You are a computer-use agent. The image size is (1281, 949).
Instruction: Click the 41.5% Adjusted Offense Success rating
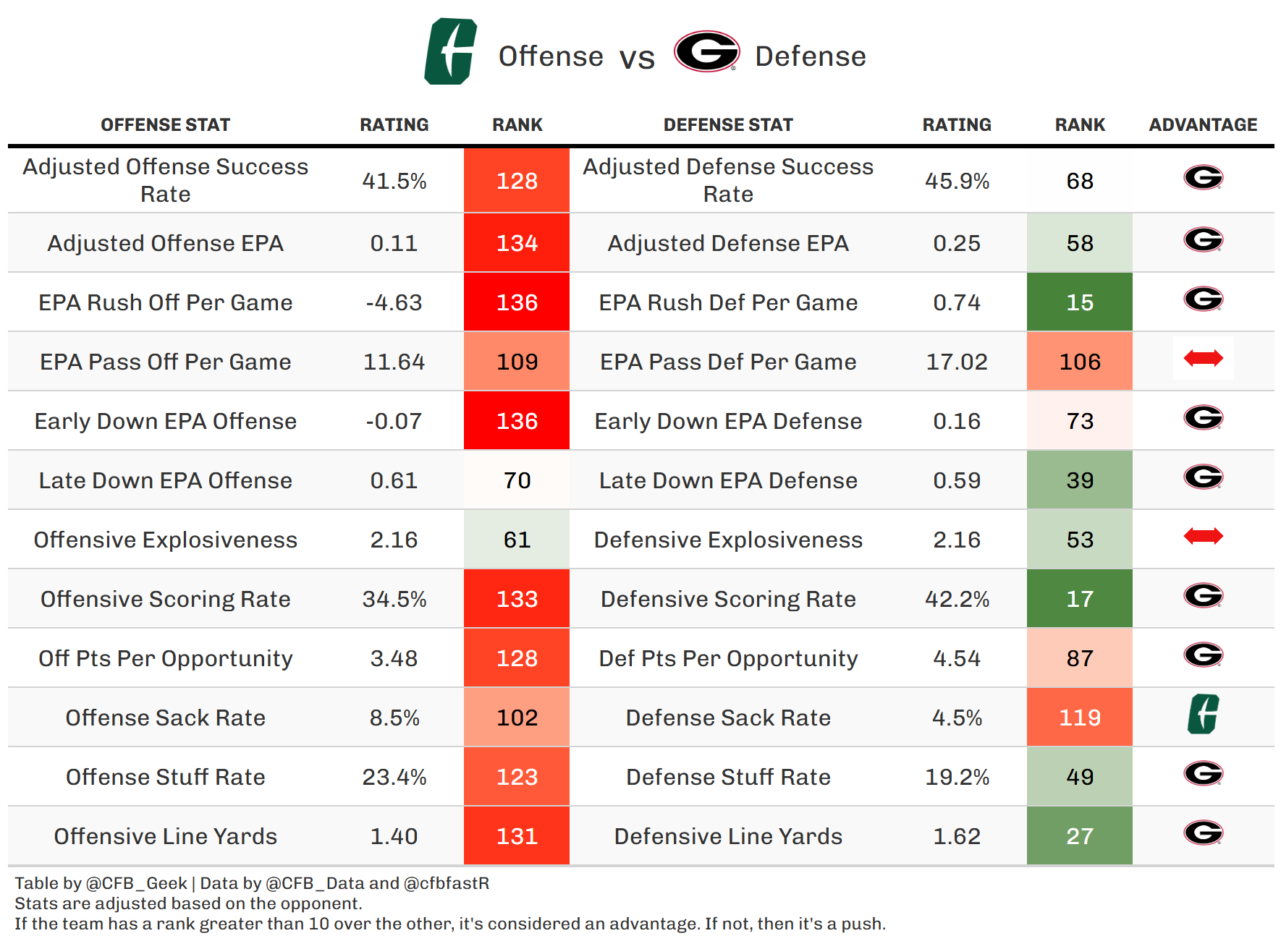pos(394,181)
